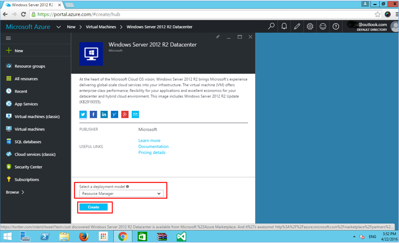Share on LinkedIn icon
Image resolution: width=399 pixels, height=243 pixels.
click(x=104, y=115)
